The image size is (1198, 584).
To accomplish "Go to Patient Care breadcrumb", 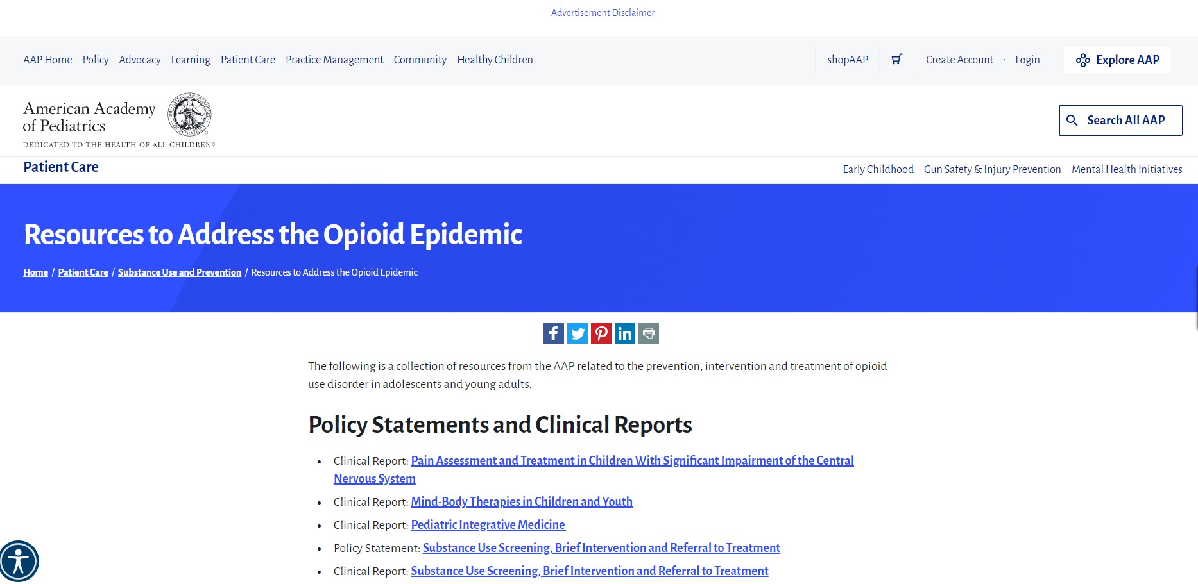I will pos(83,272).
